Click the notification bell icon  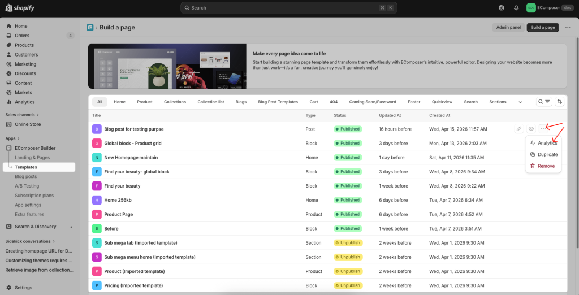[x=516, y=8]
